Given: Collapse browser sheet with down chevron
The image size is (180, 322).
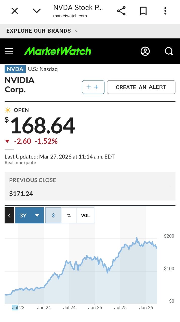Looking at the screenshot, I should (37, 11).
